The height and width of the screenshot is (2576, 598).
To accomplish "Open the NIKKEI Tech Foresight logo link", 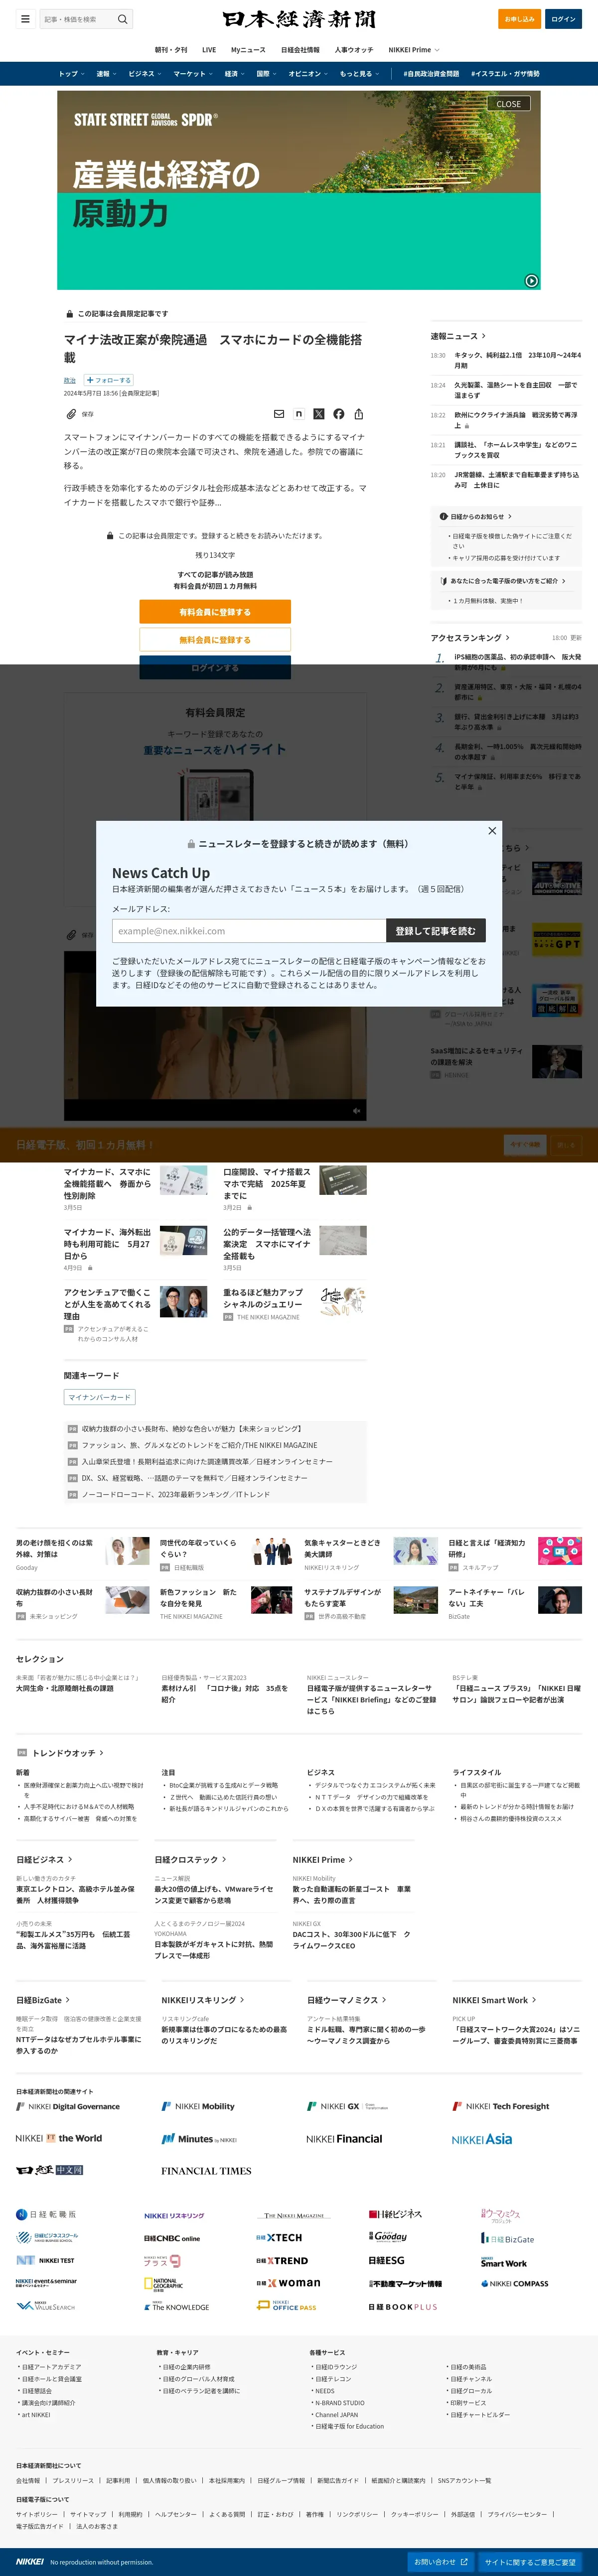I will 501,2106.
